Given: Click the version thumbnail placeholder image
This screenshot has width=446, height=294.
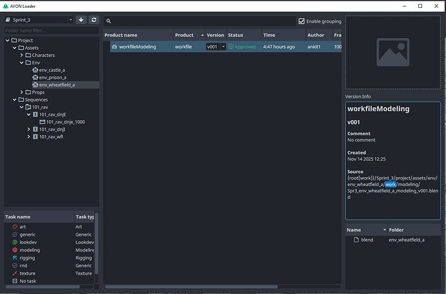Looking at the screenshot, I should click(393, 53).
